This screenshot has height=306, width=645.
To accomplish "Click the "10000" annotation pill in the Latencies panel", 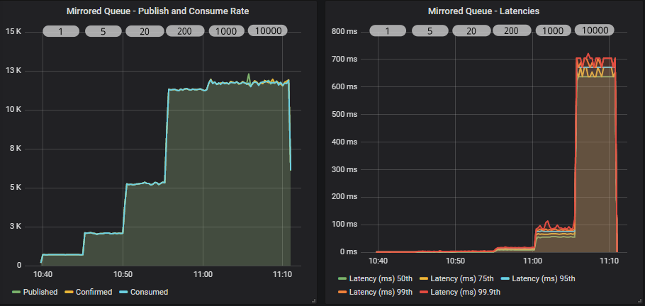I will (x=594, y=30).
